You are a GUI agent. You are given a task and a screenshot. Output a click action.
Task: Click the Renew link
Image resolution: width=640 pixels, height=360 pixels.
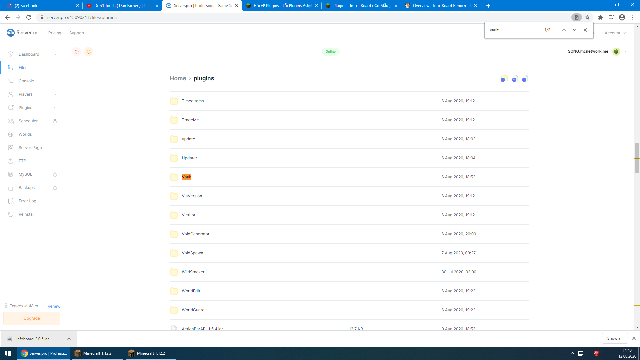point(54,306)
